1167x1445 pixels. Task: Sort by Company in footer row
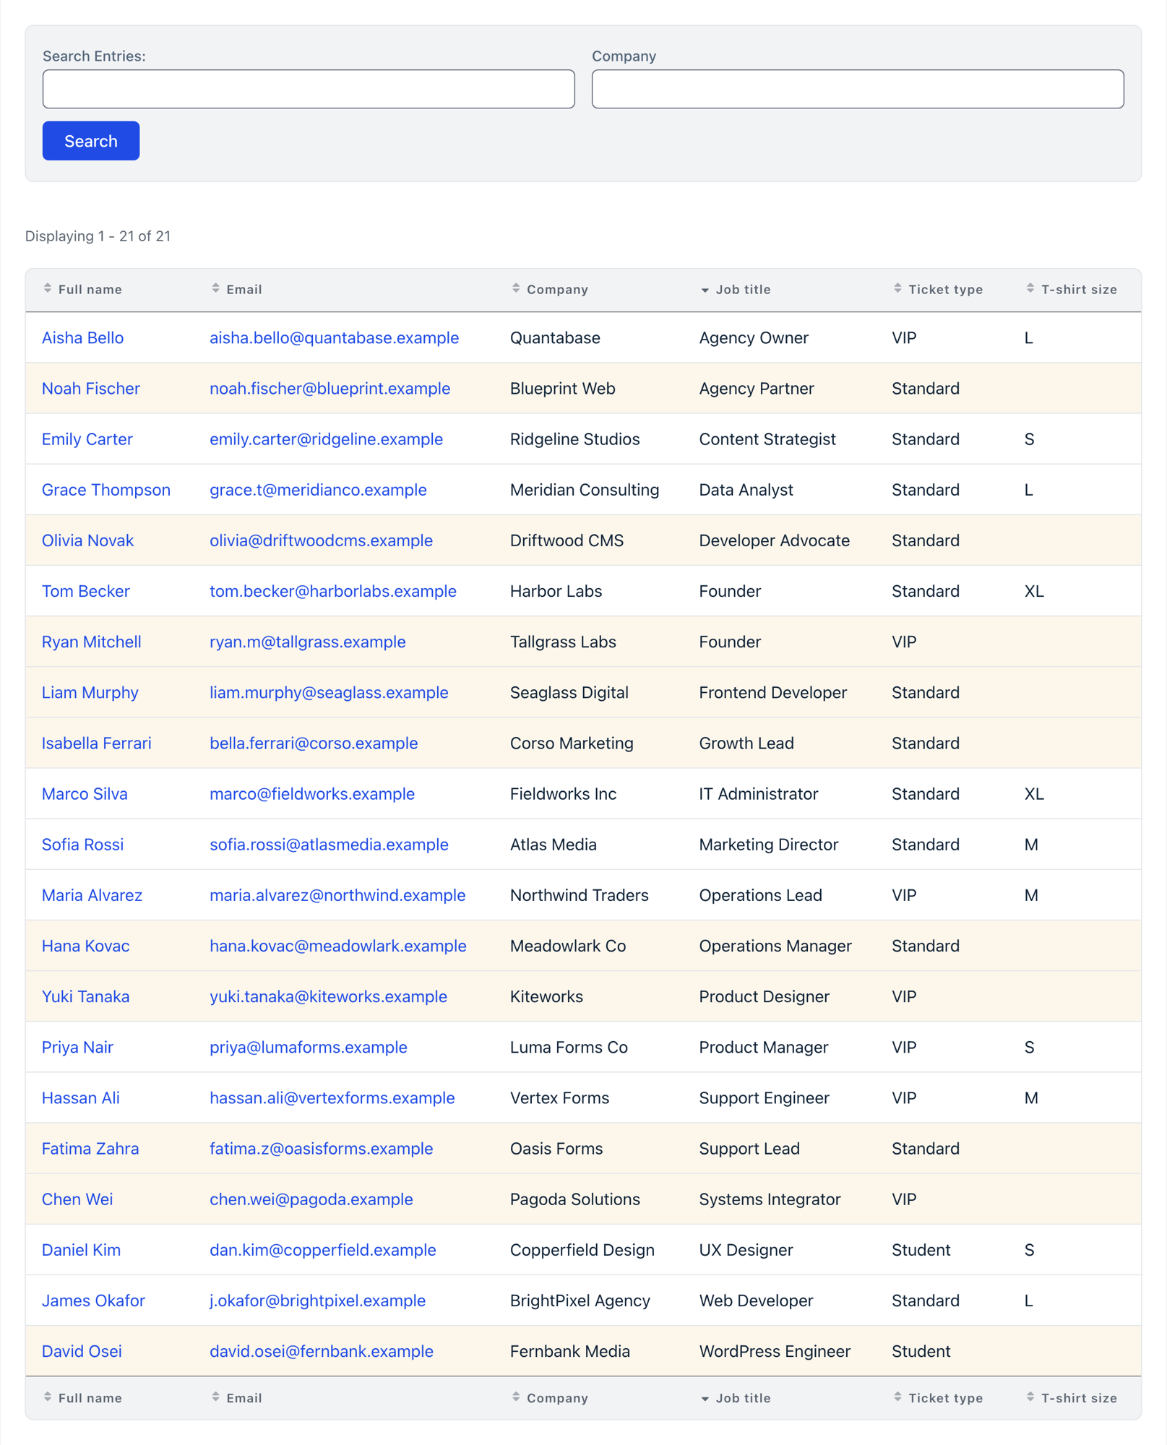coord(550,1398)
